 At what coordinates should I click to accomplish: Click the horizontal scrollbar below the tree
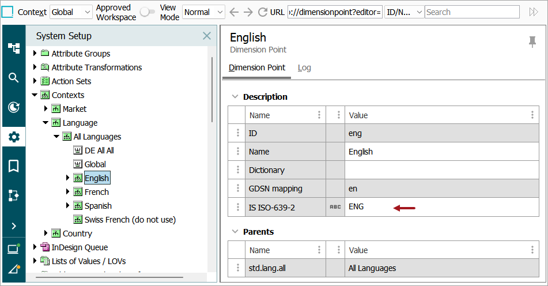pos(109,277)
